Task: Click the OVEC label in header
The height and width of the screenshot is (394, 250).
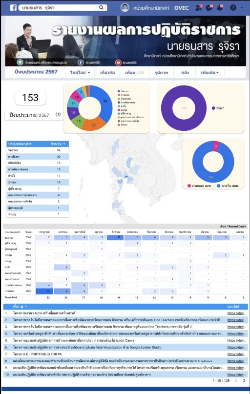Action: [182, 8]
